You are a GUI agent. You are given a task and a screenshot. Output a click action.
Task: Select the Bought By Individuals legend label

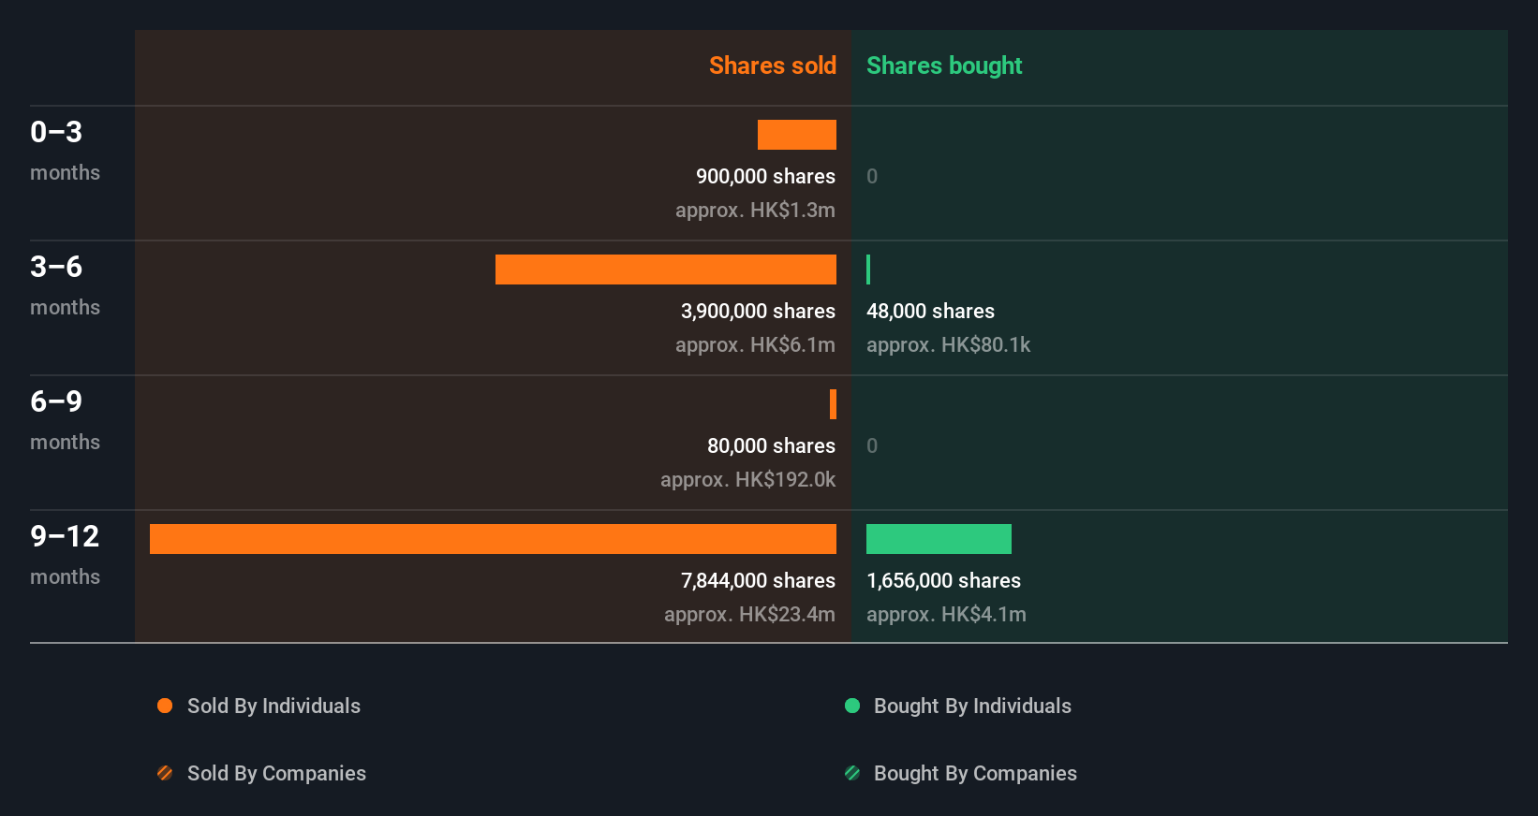click(972, 706)
